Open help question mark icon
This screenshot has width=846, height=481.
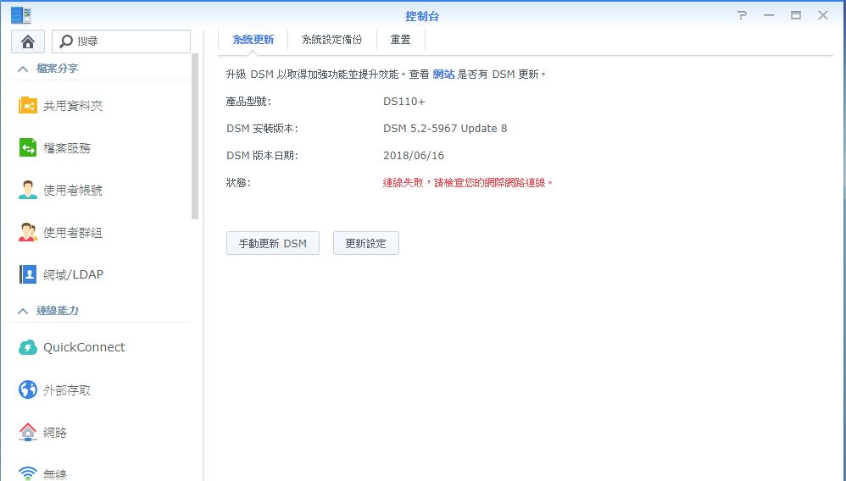743,15
